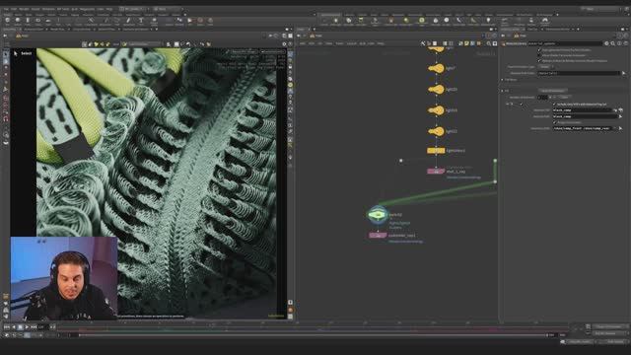Viewport: 631px width, 355px height.
Task: Select the Box shelf tool
Action: click(x=7, y=22)
